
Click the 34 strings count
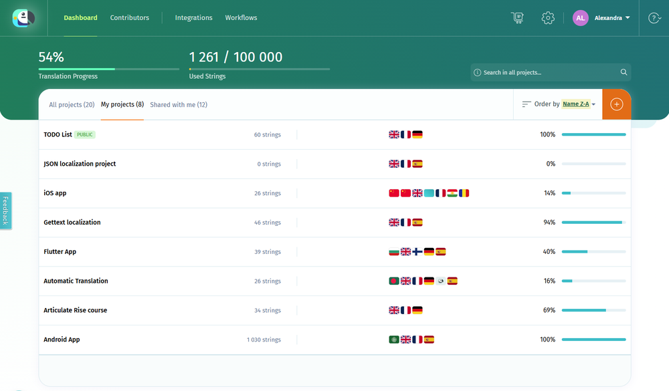click(x=268, y=310)
